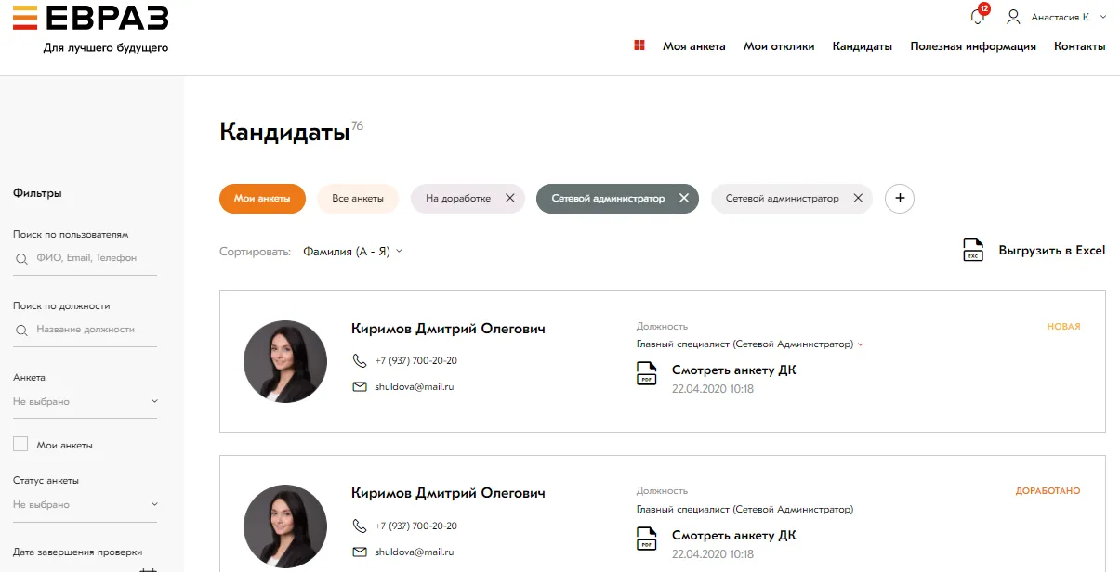Open the sort dropdown 'Фамилия (А - Я)'
The width and height of the screenshot is (1120, 572).
click(352, 251)
